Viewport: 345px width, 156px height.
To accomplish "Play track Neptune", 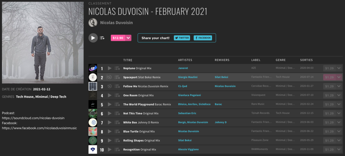I will (x=109, y=68).
